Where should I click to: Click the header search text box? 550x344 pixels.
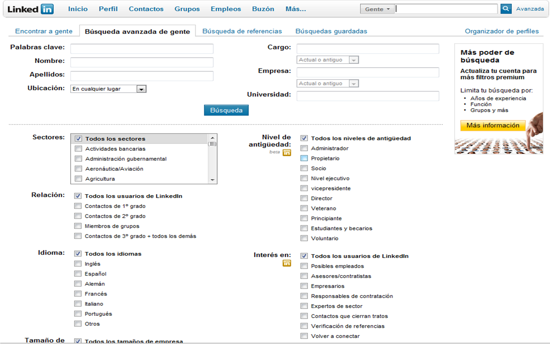pos(446,9)
